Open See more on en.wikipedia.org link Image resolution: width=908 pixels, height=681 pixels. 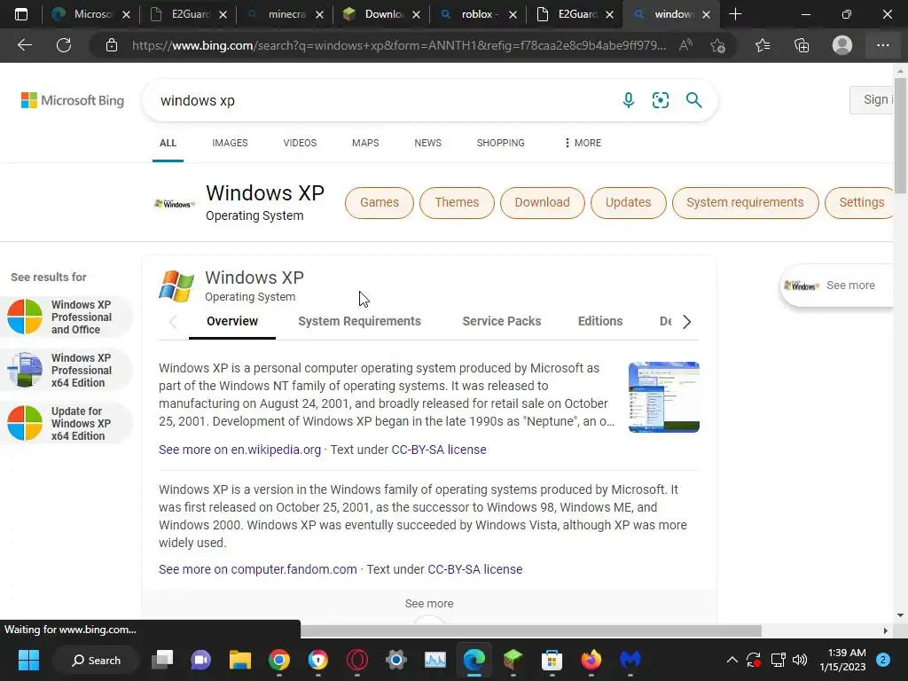tap(239, 450)
